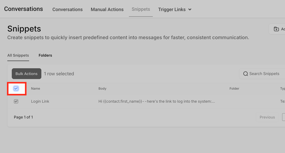Show the All Snippets tab
The width and height of the screenshot is (285, 153).
[18, 55]
